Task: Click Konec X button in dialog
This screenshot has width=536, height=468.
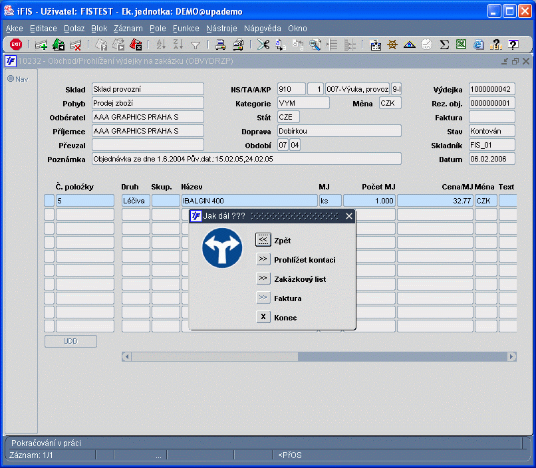Action: [263, 317]
